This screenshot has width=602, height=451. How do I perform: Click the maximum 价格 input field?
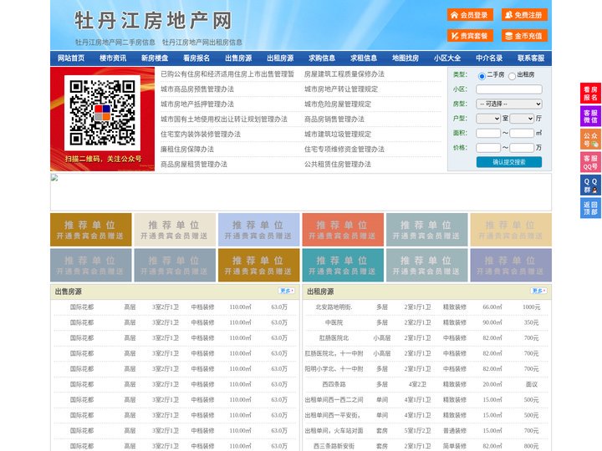coord(522,148)
